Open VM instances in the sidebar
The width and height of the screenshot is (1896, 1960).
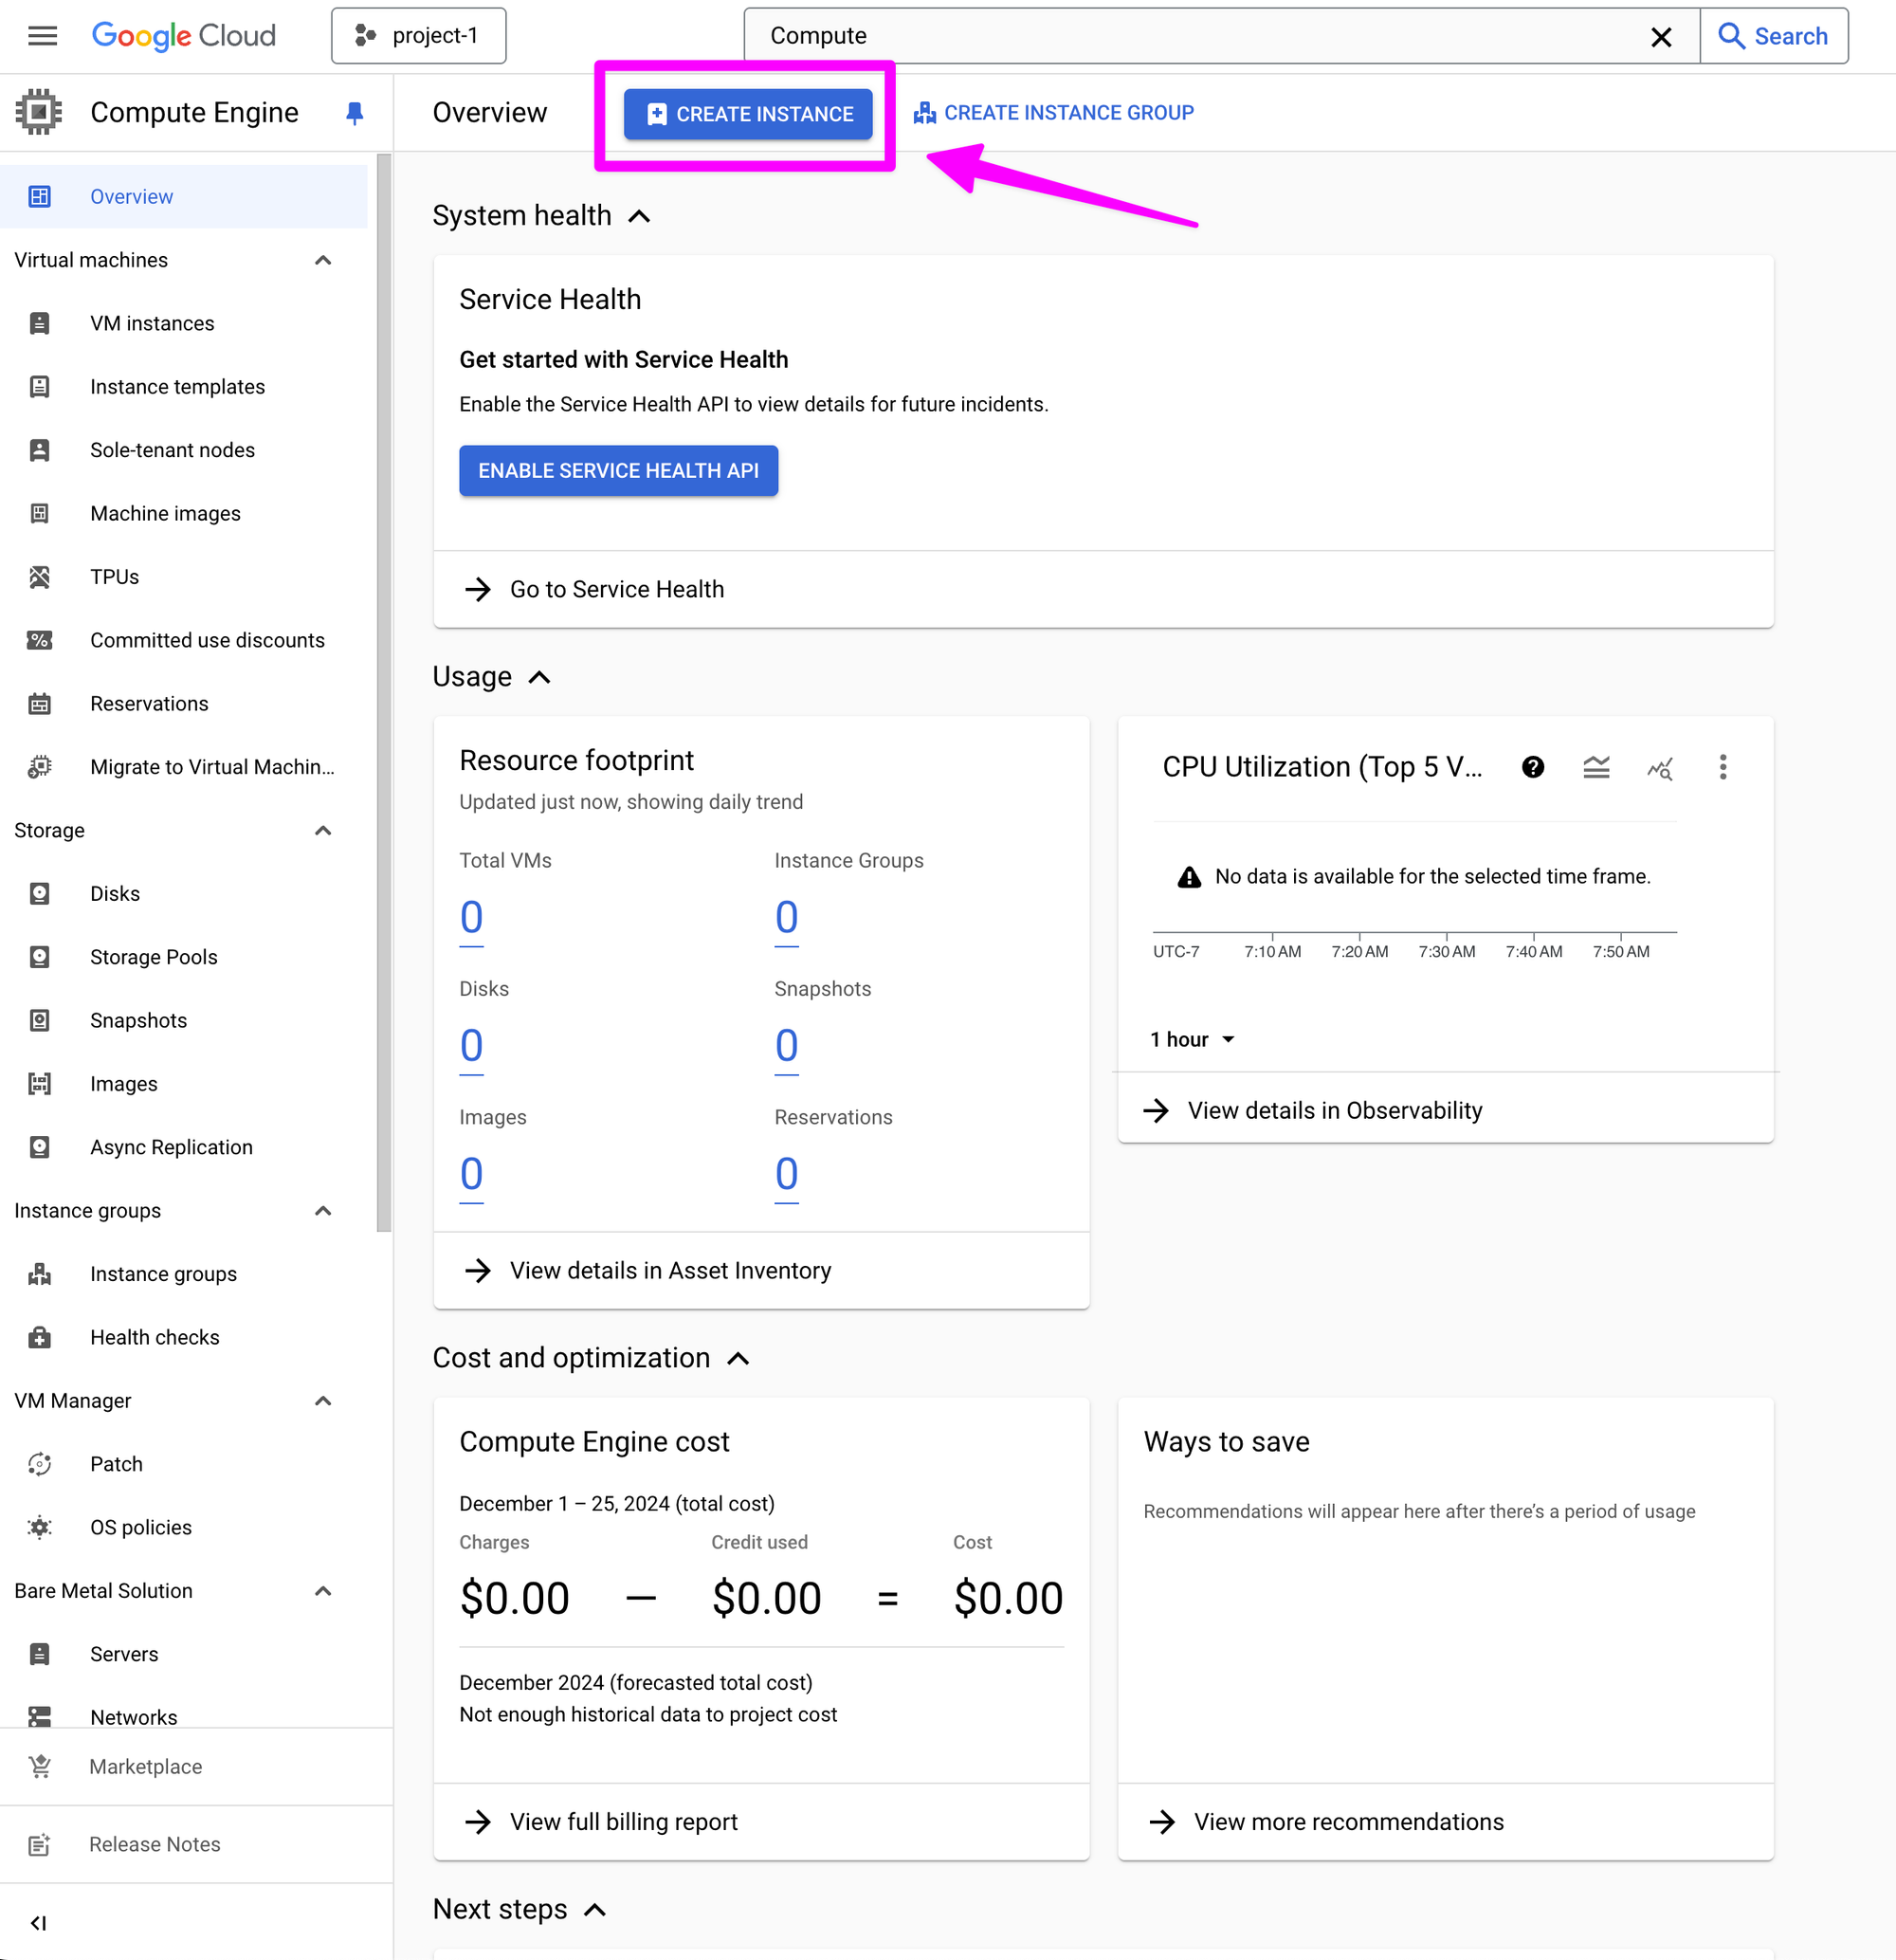pos(152,323)
